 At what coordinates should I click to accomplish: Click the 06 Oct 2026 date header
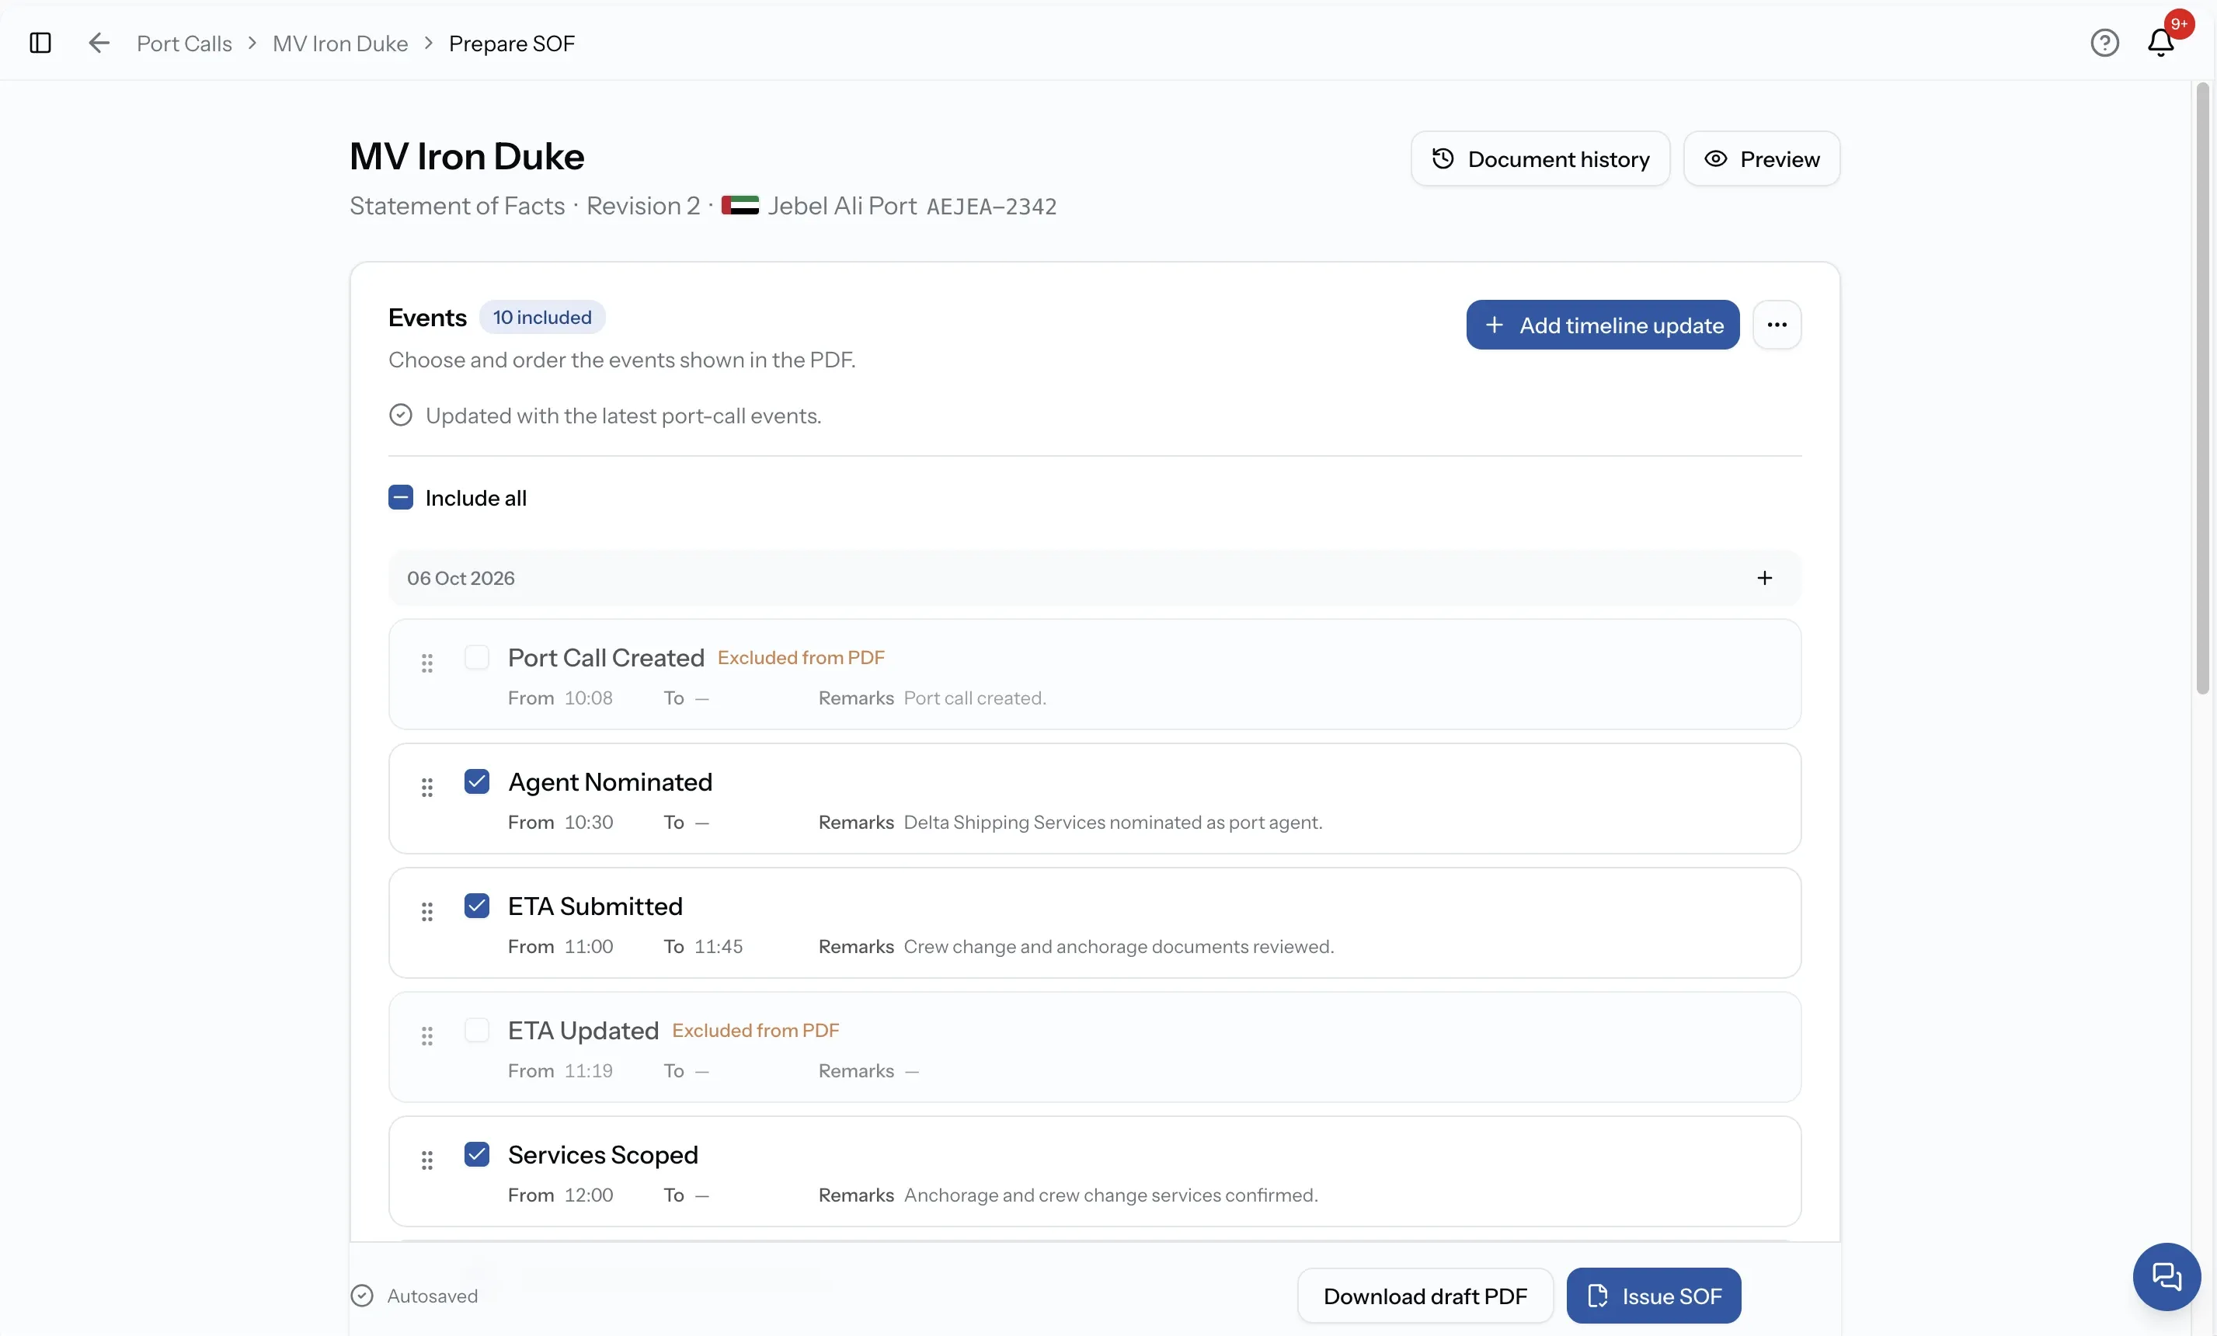click(x=461, y=579)
